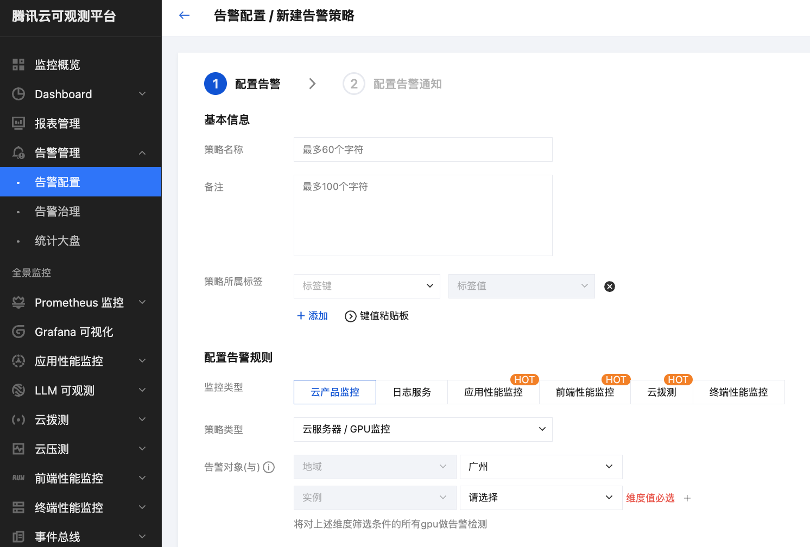Viewport: 810px width, 547px height.
Task: Click the 键值粘贴板 button
Action: (377, 316)
